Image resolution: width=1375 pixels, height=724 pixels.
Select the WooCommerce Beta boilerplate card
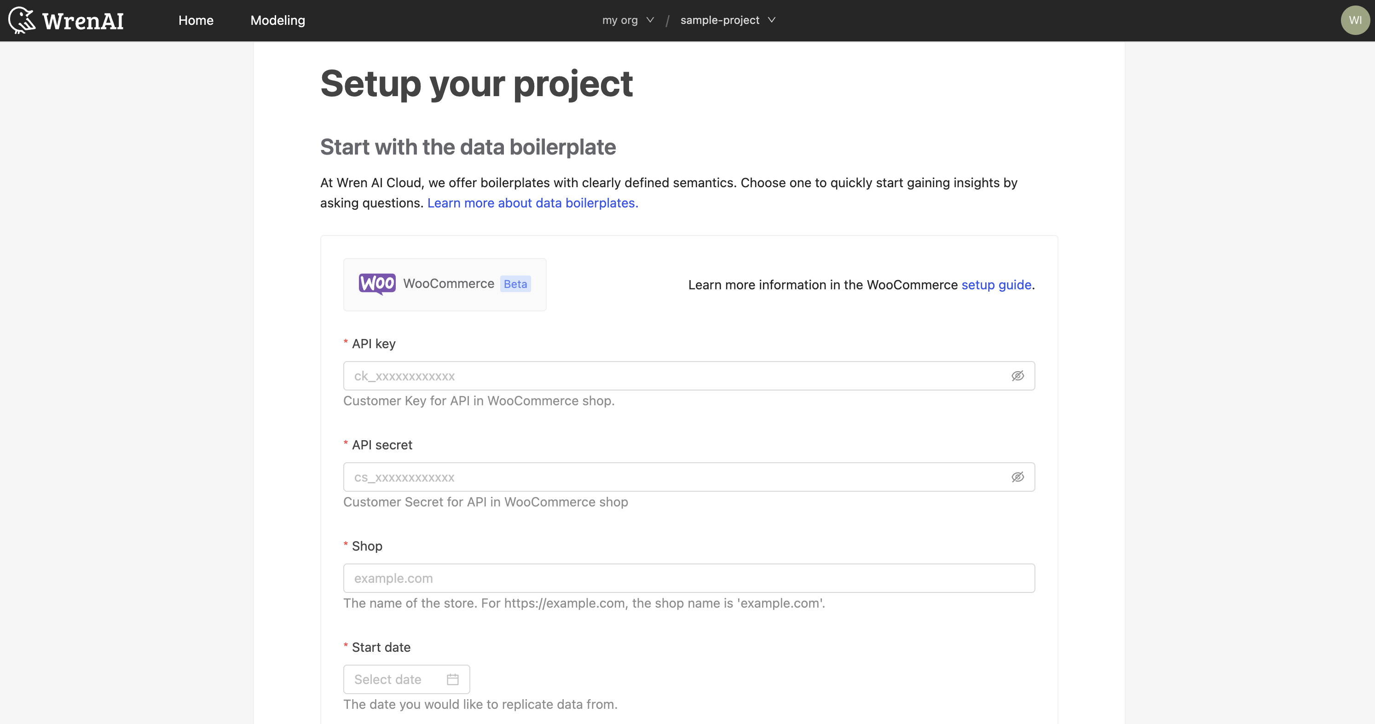click(445, 284)
